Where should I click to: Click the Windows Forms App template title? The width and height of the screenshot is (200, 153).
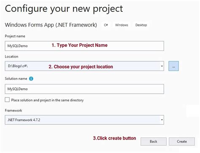pyautogui.click(x=51, y=25)
